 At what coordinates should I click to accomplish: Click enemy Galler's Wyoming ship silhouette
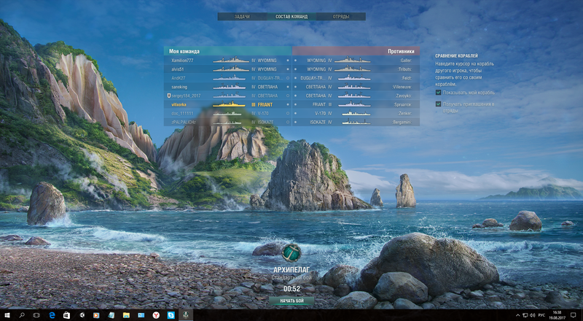coord(352,60)
